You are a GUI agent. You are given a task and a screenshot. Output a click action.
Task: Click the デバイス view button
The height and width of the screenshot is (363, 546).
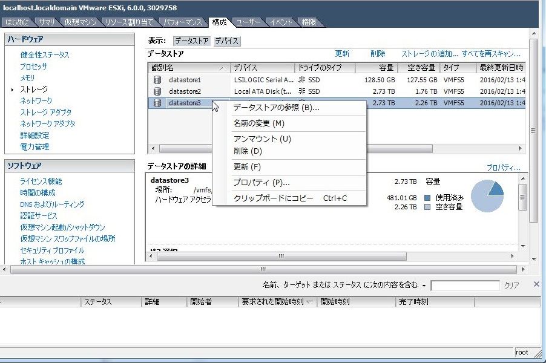226,41
